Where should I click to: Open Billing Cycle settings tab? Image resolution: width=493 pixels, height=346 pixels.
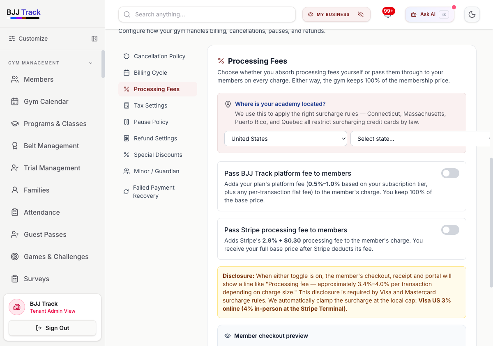point(158,73)
